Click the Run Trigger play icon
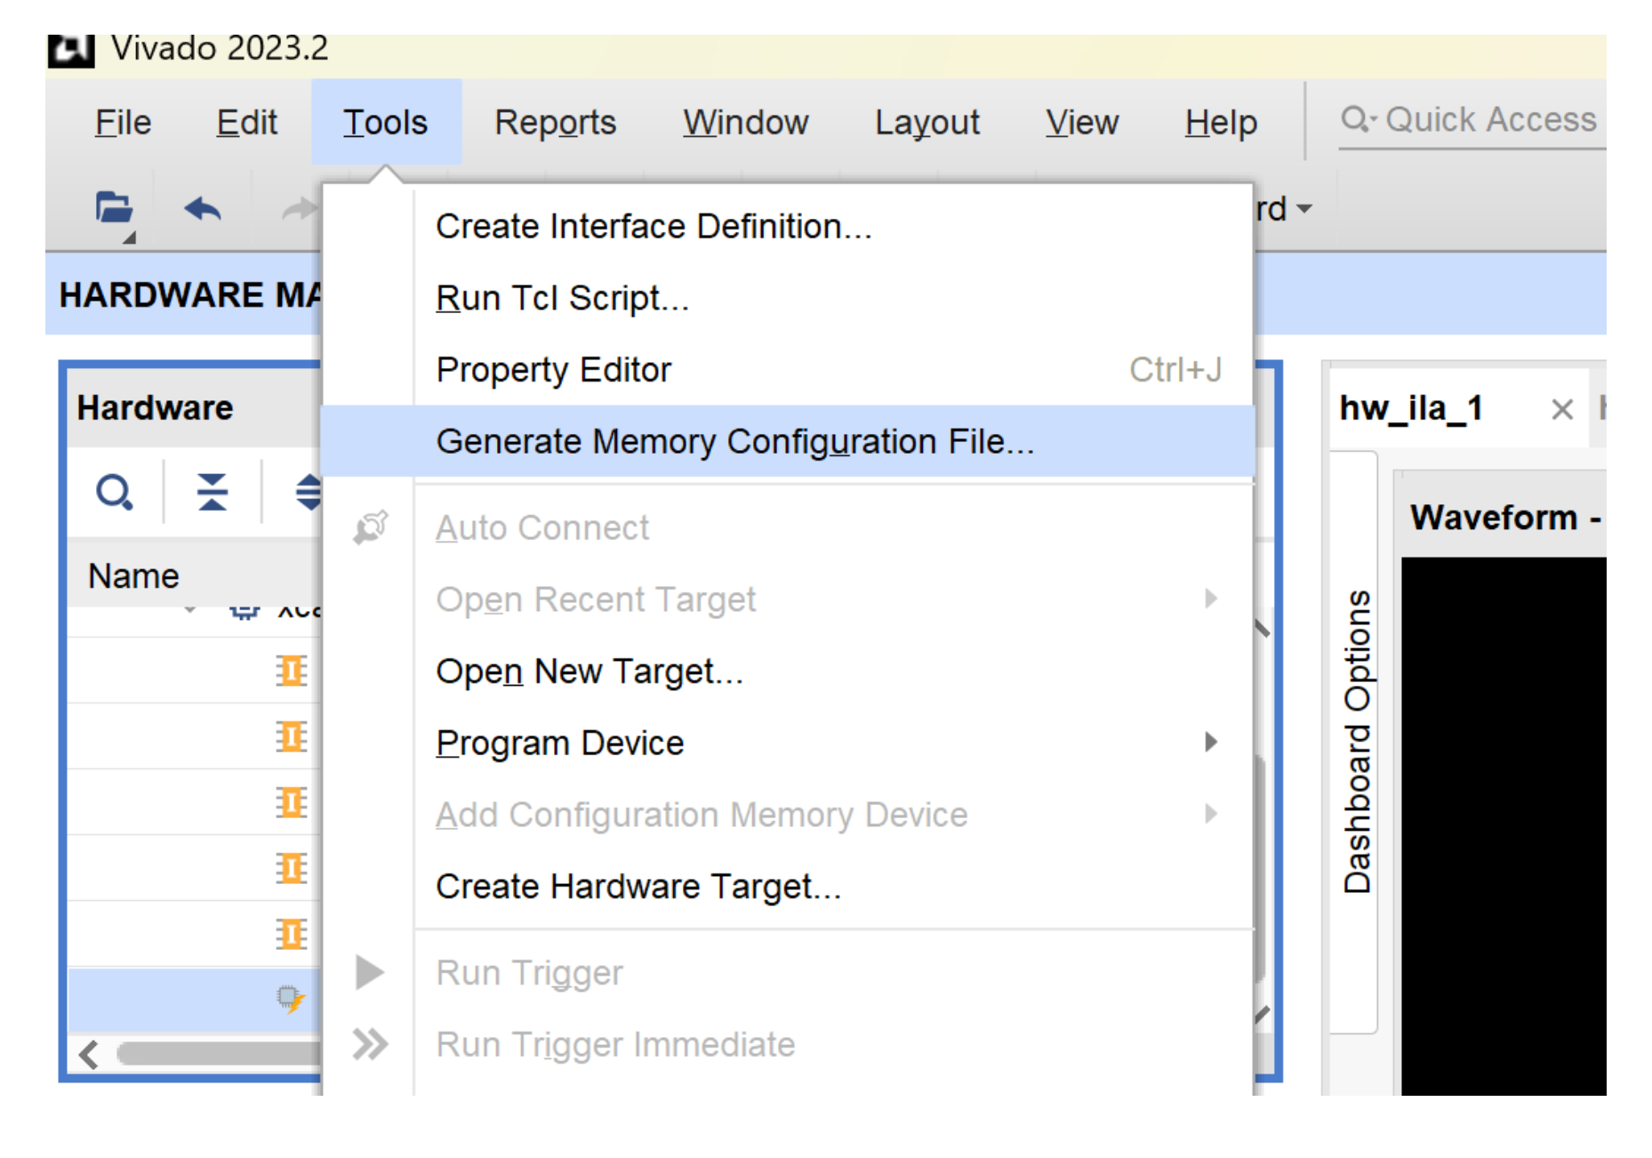This screenshot has height=1158, width=1652. tap(369, 972)
